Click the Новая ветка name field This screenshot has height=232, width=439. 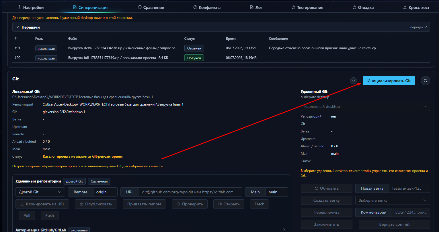409,188
